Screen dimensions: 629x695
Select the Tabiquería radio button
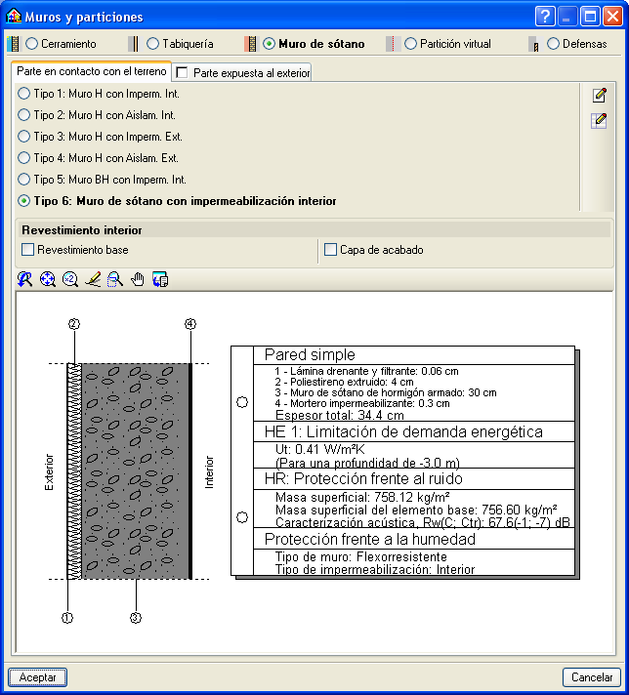152,43
